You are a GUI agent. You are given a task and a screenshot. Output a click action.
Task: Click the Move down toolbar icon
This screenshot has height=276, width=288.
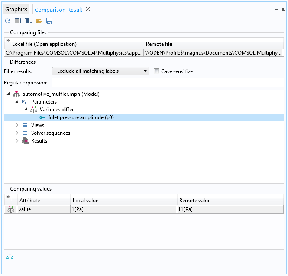(x=29, y=21)
